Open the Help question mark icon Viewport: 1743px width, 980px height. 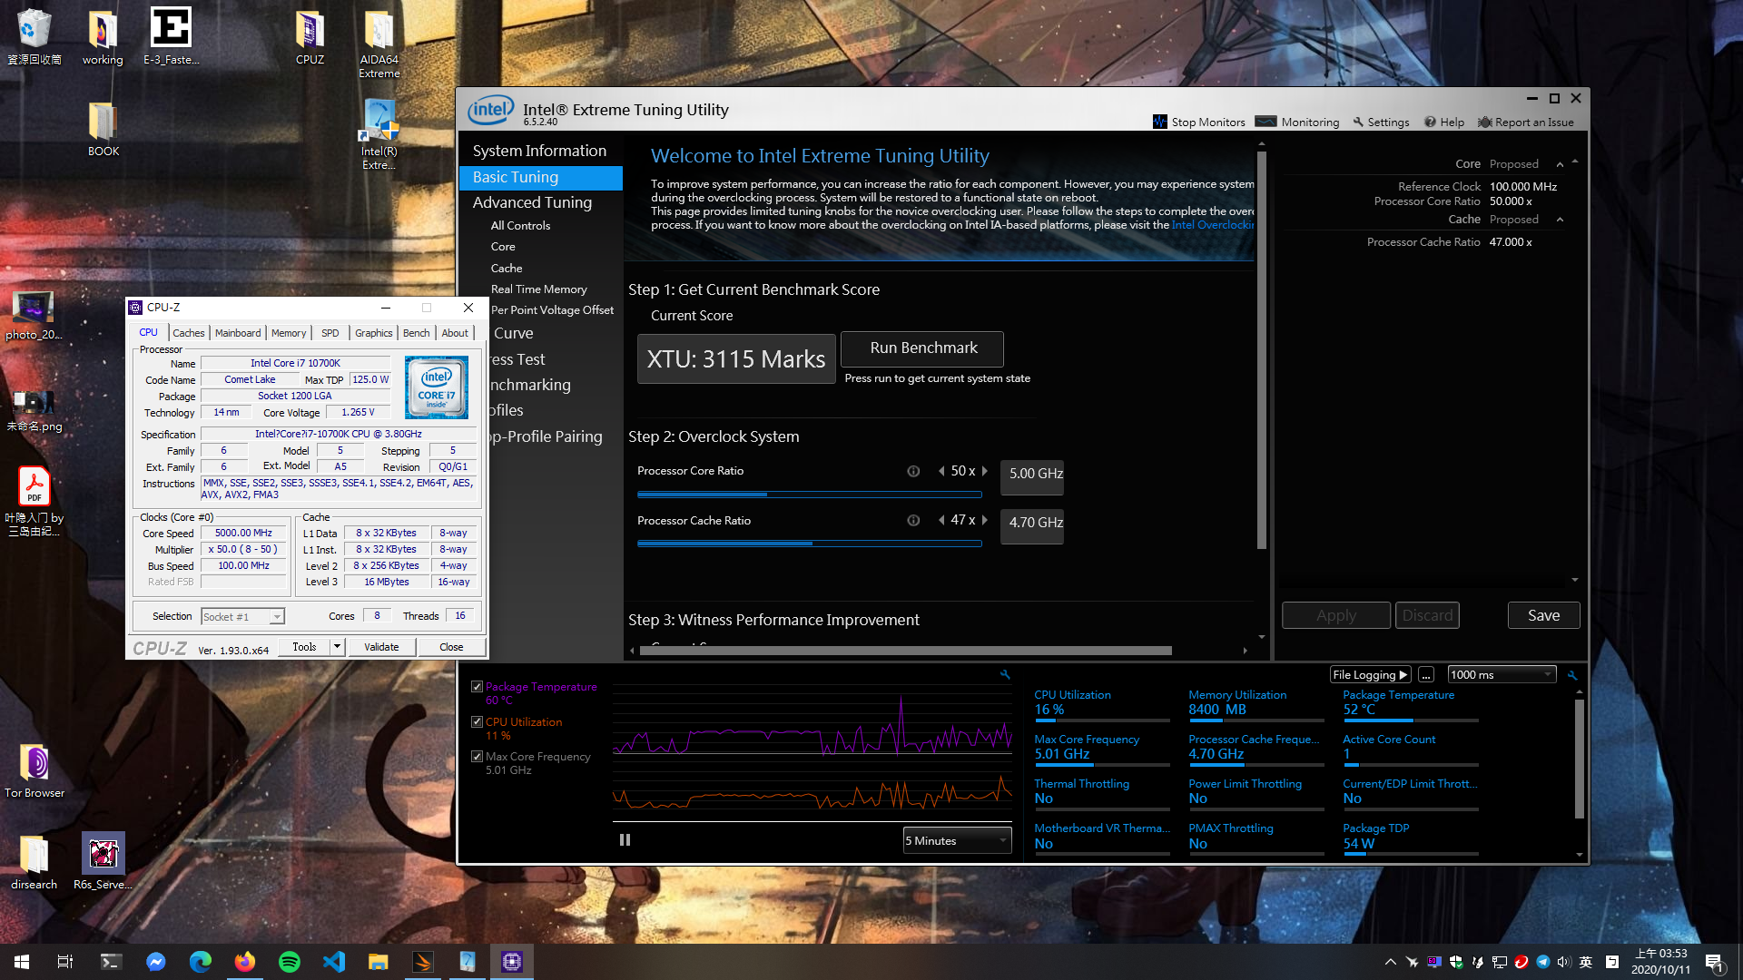click(1430, 122)
